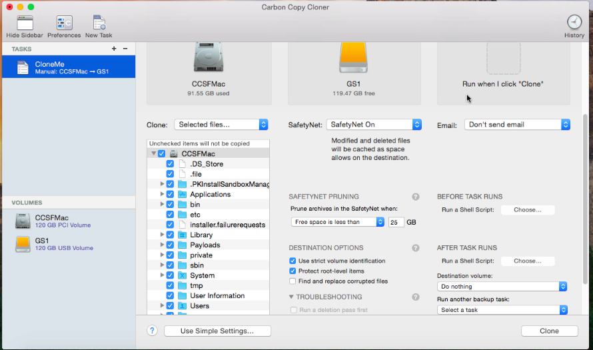Click the main pane vertical scrollbar
This screenshot has width=593, height=350.
pyautogui.click(x=585, y=199)
